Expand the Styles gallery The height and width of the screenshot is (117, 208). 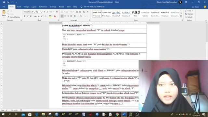coord(181,16)
